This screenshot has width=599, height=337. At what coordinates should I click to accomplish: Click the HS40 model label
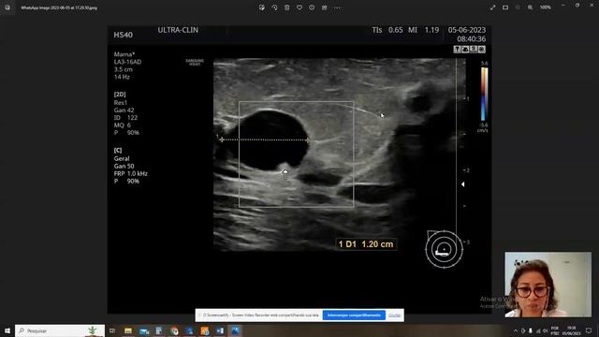coord(123,35)
